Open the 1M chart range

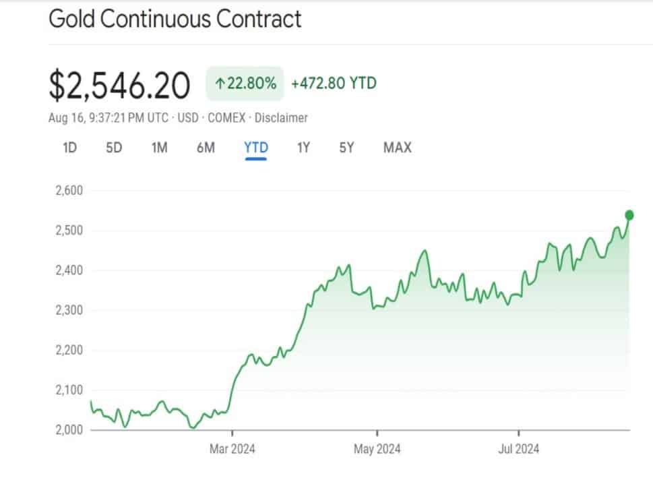(159, 147)
